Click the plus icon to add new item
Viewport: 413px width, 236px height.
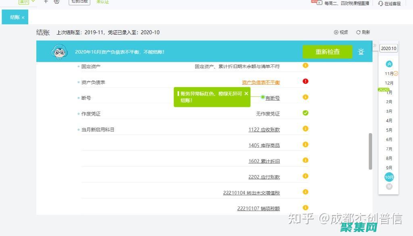pos(46,2)
